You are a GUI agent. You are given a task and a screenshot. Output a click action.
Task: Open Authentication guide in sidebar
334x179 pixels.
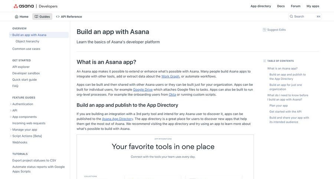(x=23, y=104)
